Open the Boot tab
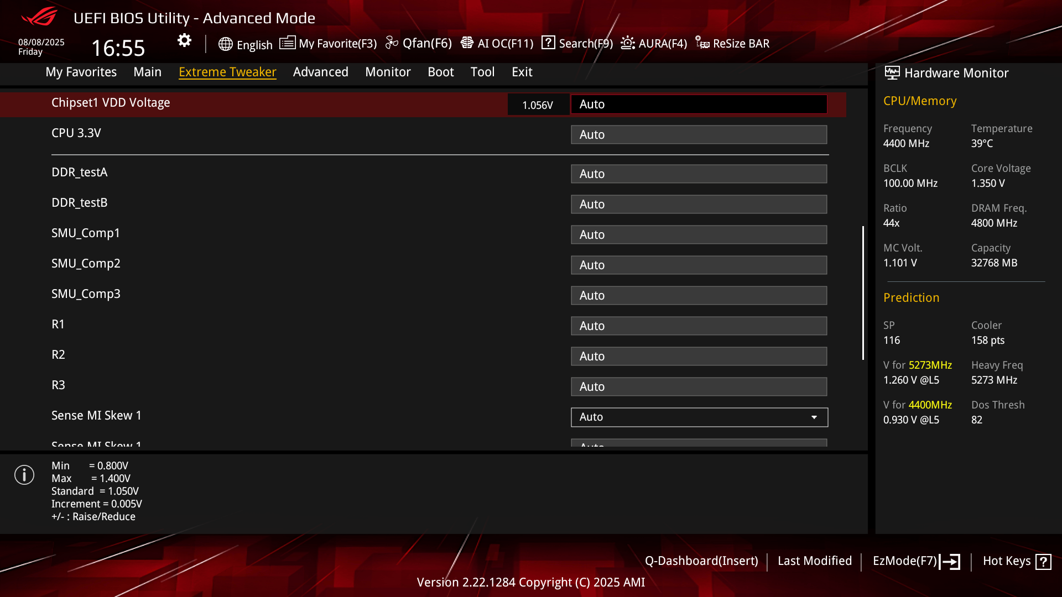 coord(441,72)
